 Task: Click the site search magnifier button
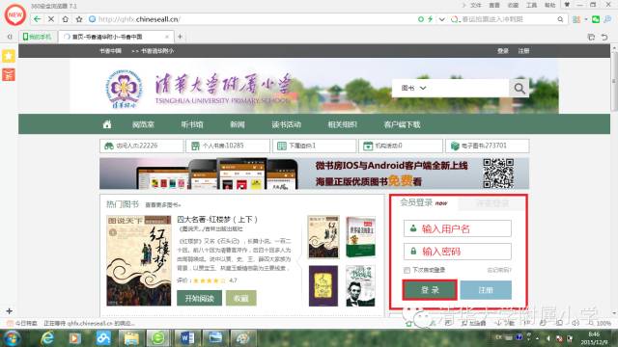point(520,88)
